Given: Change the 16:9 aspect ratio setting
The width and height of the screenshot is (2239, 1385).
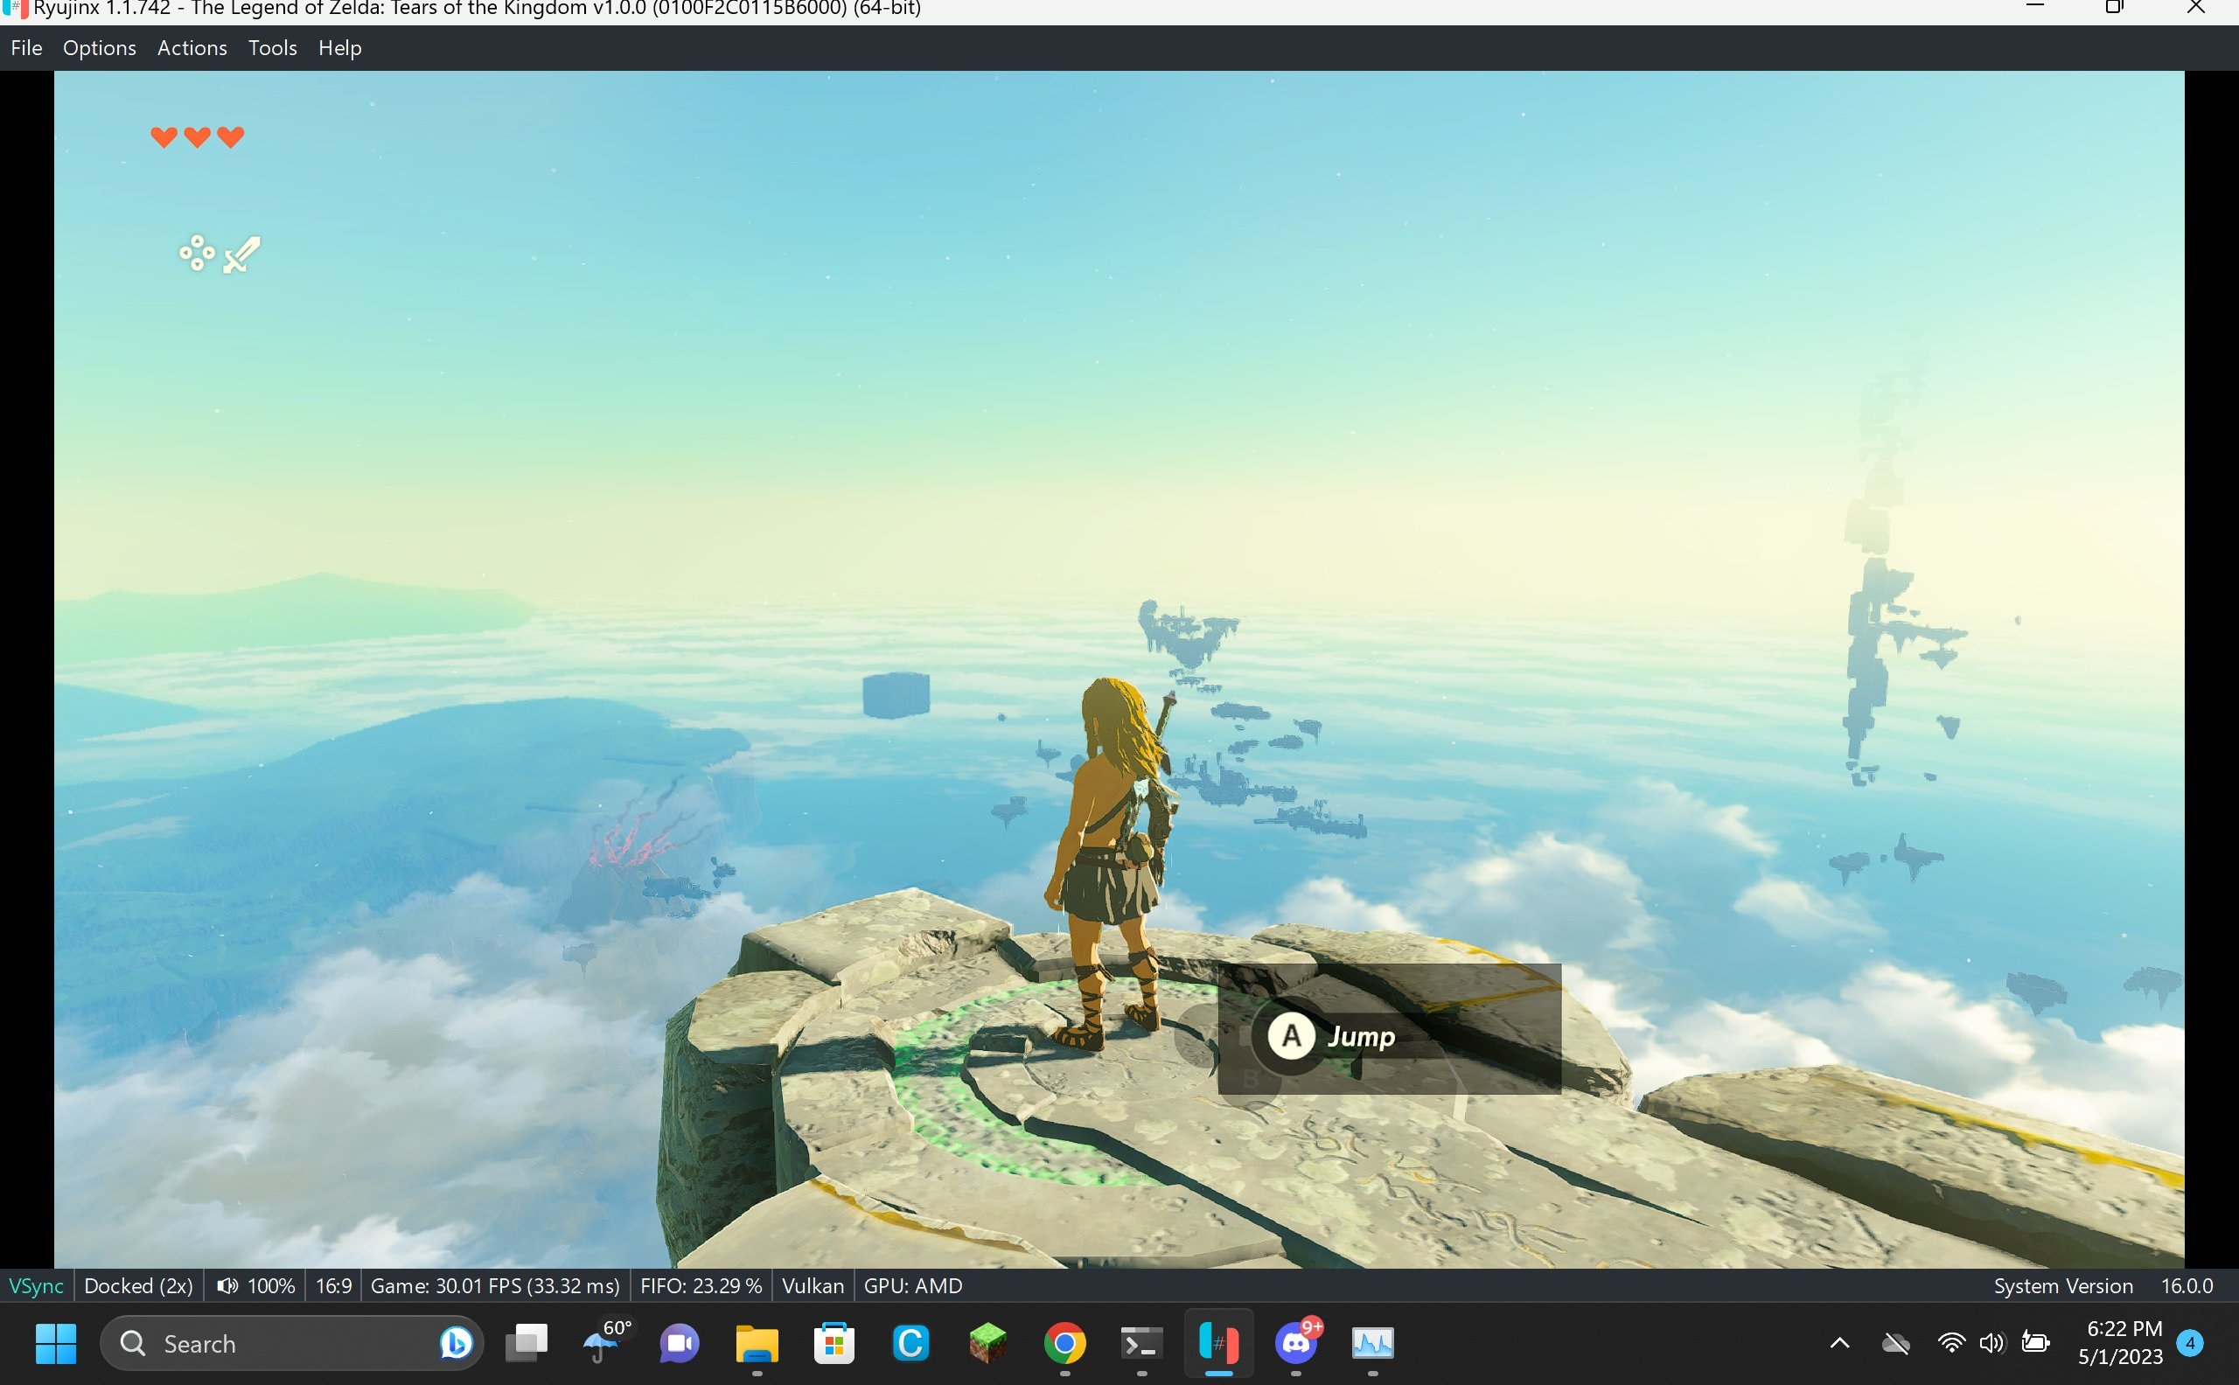Looking at the screenshot, I should pyautogui.click(x=333, y=1286).
